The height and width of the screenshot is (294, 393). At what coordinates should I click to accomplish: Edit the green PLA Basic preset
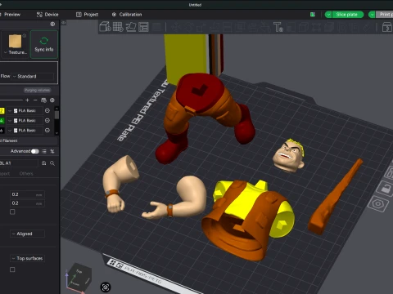click(x=47, y=120)
